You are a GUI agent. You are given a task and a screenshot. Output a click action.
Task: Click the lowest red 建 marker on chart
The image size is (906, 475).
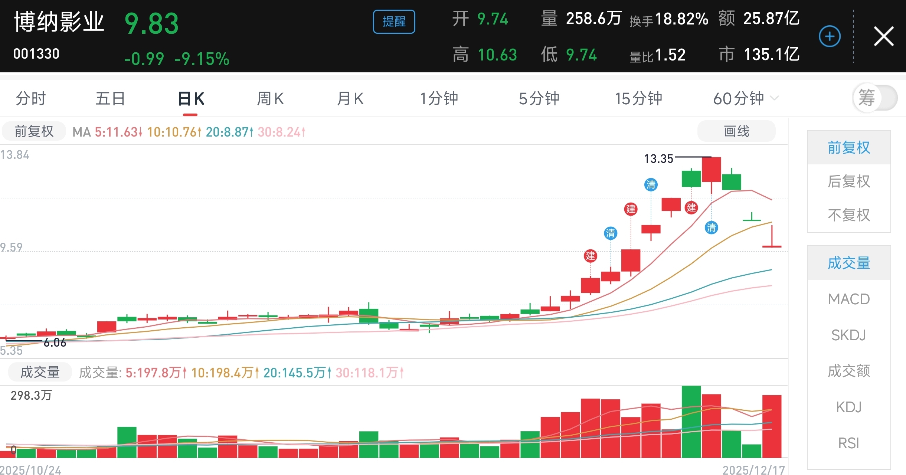coord(590,256)
